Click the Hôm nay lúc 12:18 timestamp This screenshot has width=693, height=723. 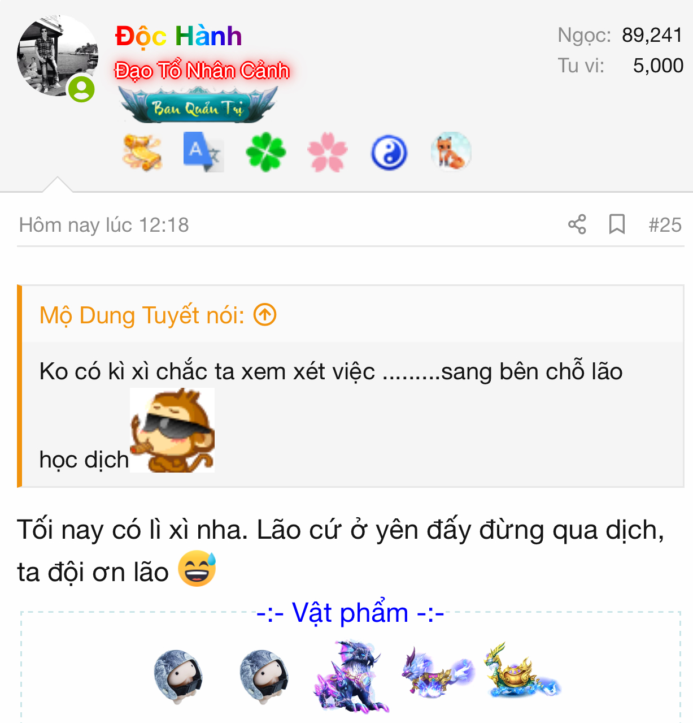[104, 225]
